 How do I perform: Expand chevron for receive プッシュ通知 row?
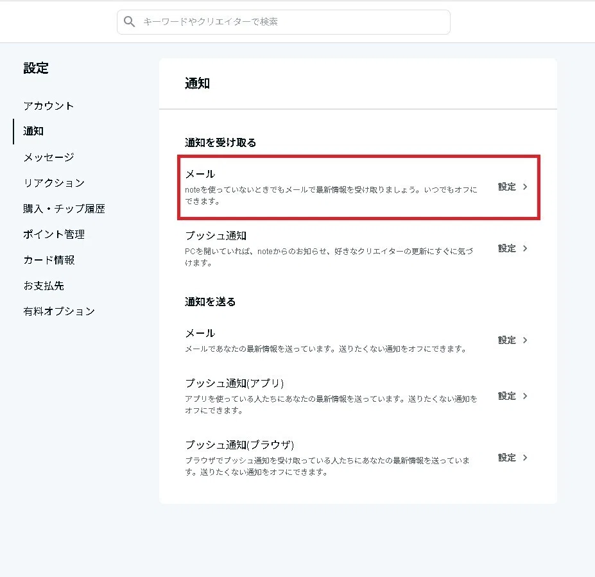pyautogui.click(x=525, y=248)
